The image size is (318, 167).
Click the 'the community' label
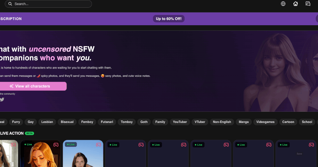point(8,94)
